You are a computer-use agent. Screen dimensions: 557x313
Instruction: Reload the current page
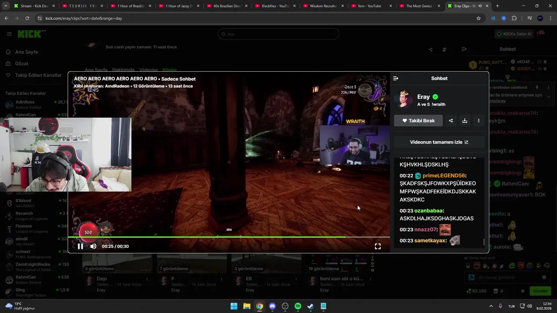27,18
